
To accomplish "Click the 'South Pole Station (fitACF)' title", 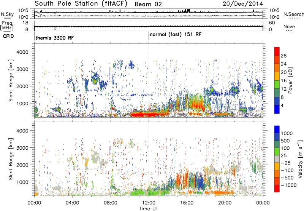I will point(81,4).
